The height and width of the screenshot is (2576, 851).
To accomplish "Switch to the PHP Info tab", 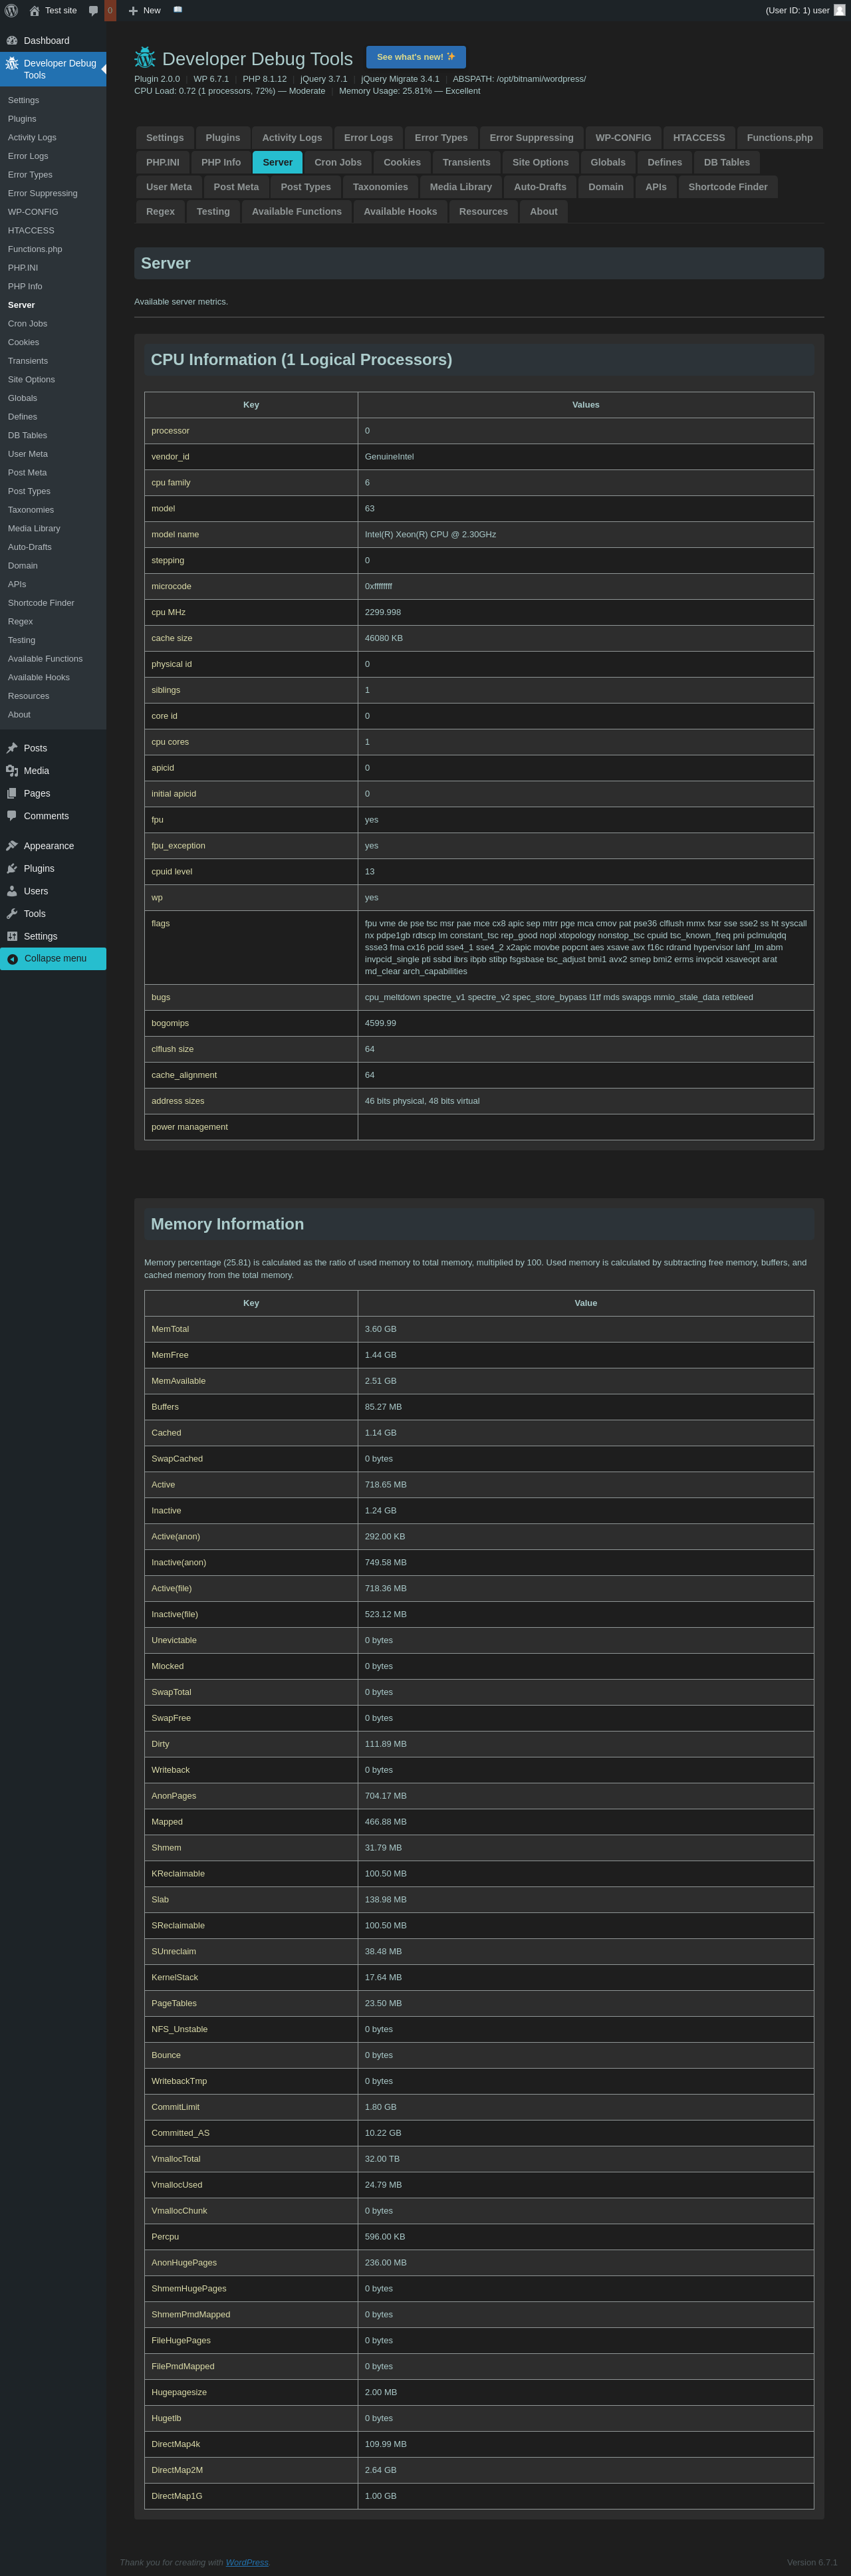I will pos(220,162).
